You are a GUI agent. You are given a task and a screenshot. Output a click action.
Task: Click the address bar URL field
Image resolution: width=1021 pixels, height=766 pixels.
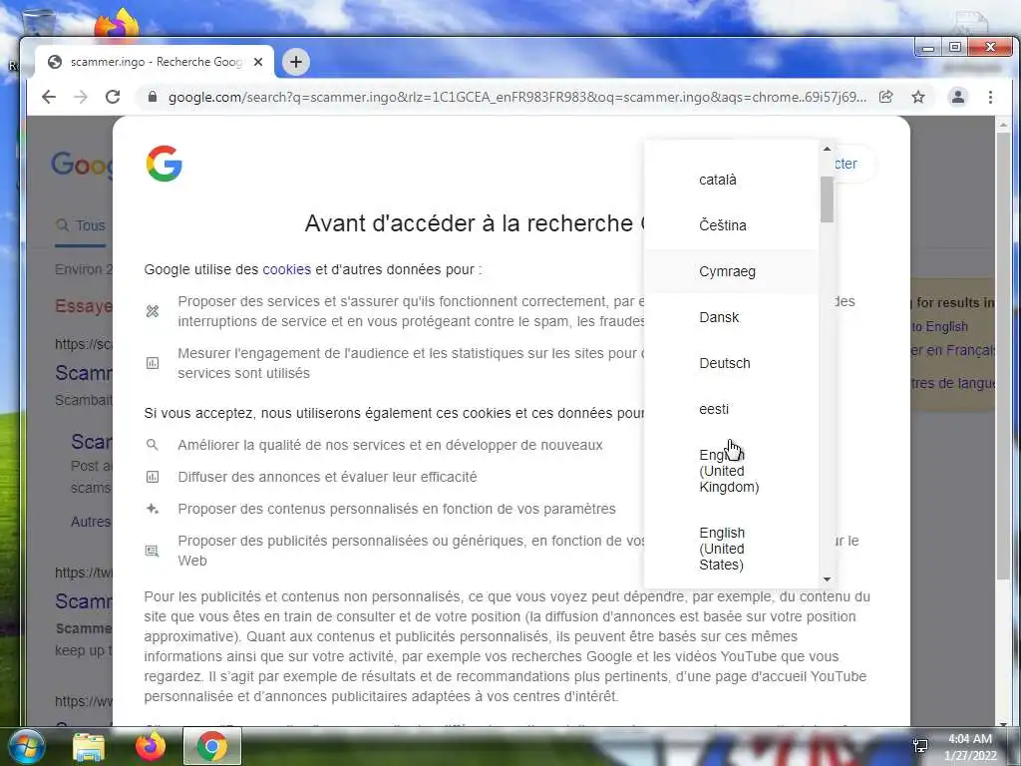517,97
